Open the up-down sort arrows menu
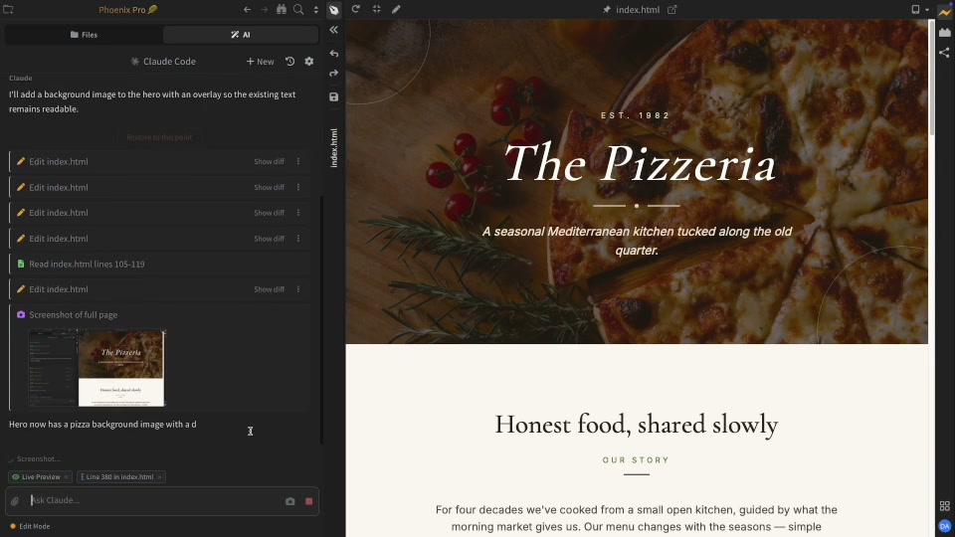This screenshot has width=955, height=537. (315, 10)
